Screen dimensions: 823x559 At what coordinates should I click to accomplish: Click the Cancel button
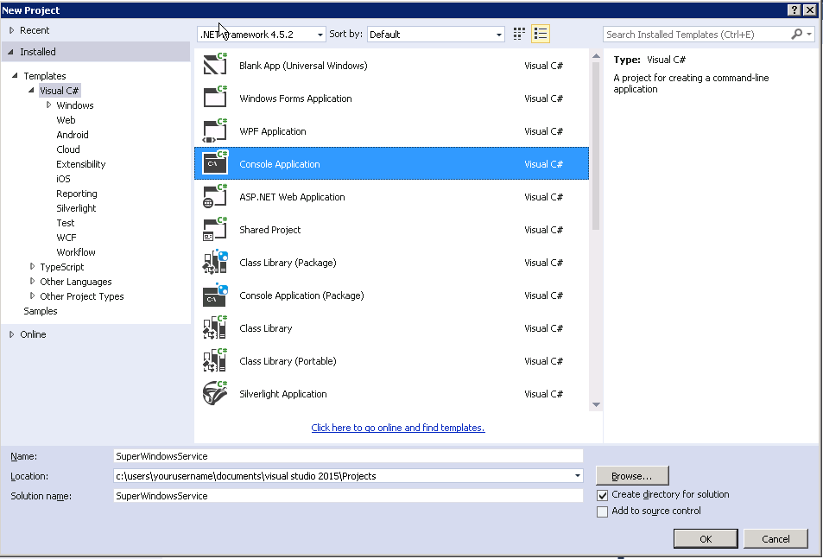pyautogui.click(x=776, y=539)
